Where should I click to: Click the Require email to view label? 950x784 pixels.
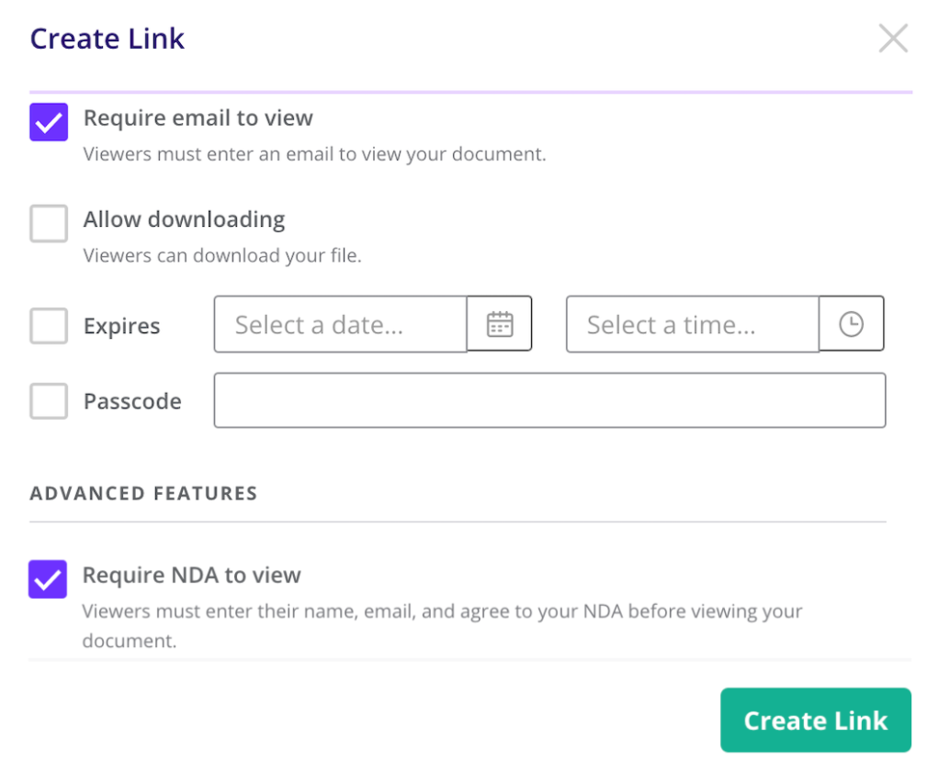198,118
